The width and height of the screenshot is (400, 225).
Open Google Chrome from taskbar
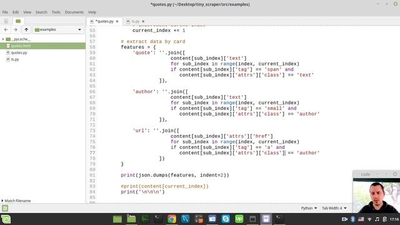point(172,219)
